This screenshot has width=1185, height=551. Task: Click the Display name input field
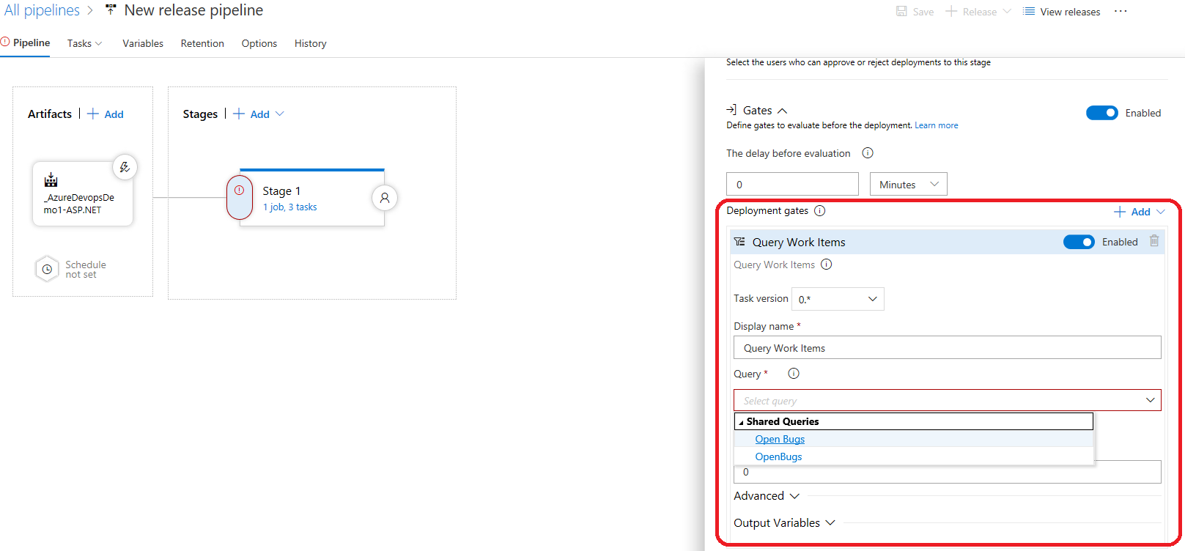pyautogui.click(x=947, y=347)
